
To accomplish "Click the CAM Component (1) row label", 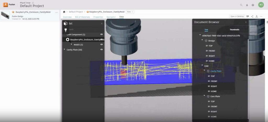I will 76,35.
